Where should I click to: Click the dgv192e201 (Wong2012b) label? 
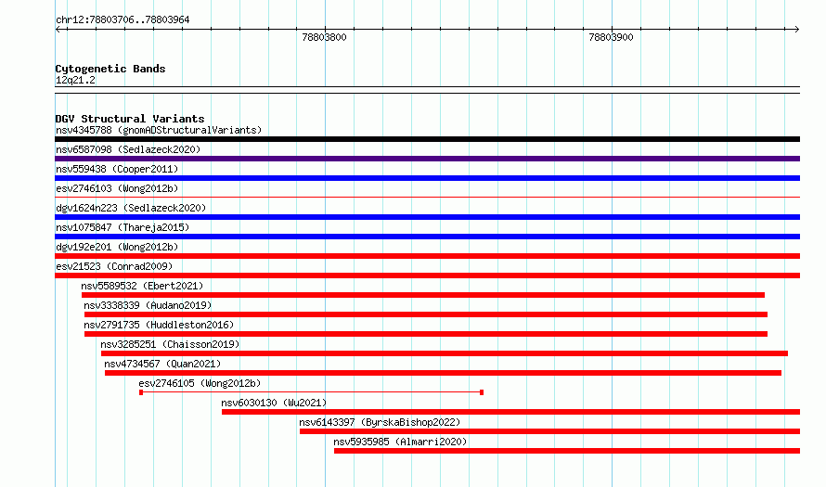(x=117, y=247)
